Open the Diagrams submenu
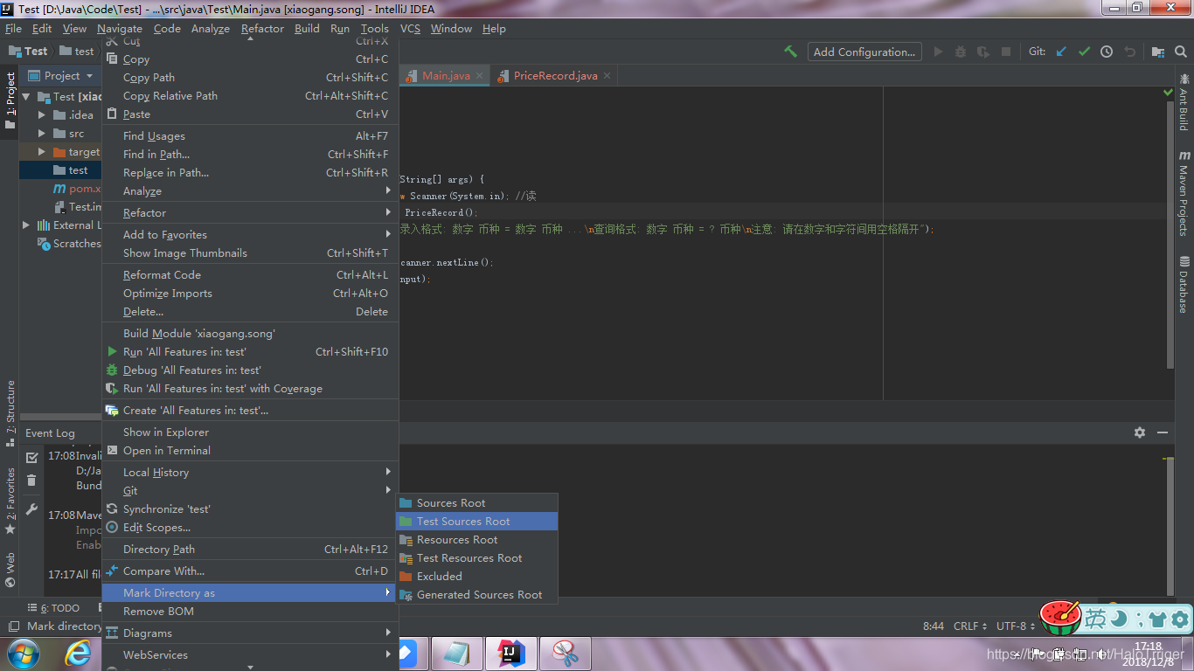Image resolution: width=1194 pixels, height=671 pixels. pos(250,633)
